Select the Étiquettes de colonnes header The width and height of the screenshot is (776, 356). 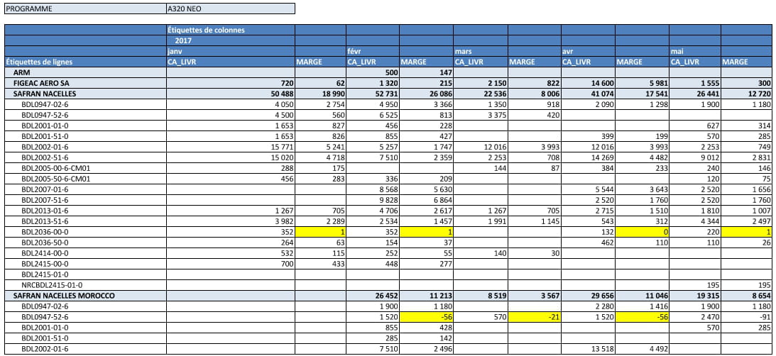[231, 30]
